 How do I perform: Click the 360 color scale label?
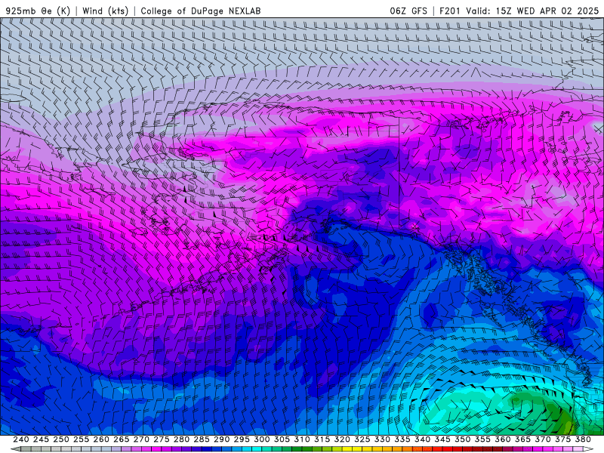[503, 439]
